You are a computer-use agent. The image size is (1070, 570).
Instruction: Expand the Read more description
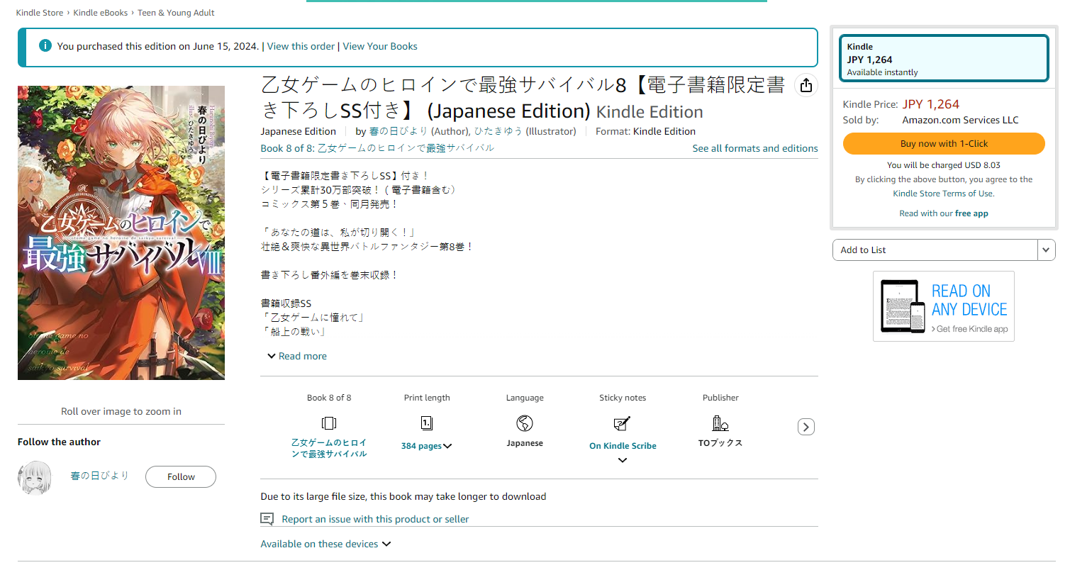click(297, 356)
